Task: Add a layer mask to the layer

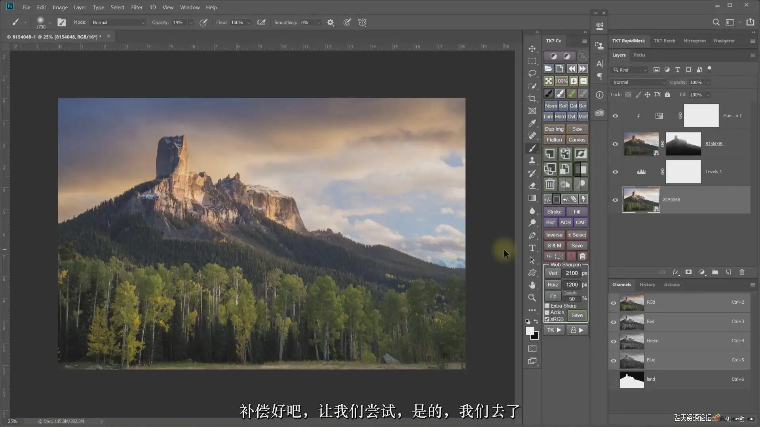Action: coord(688,272)
